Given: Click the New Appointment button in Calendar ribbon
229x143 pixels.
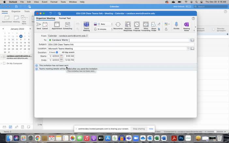Looking at the screenshot, I should [7, 19].
